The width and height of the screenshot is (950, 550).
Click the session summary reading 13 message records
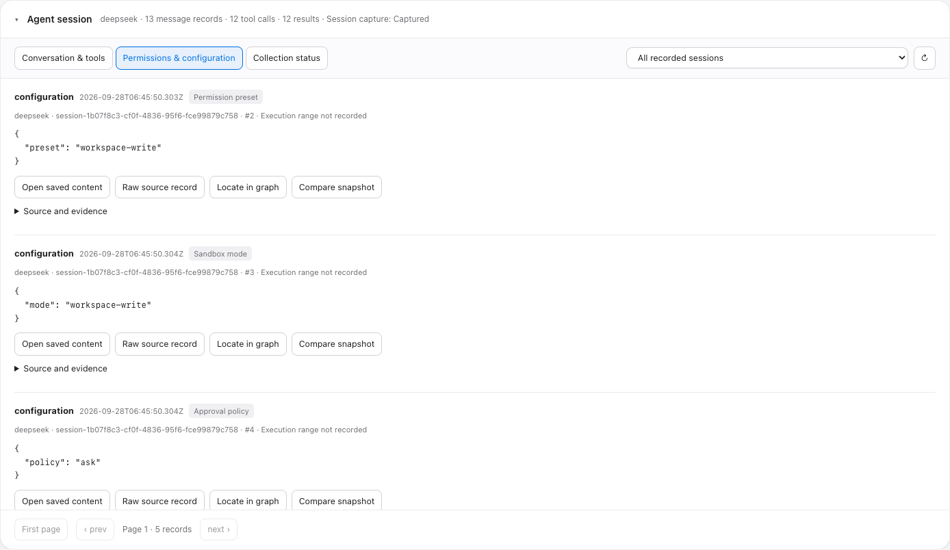coord(265,20)
